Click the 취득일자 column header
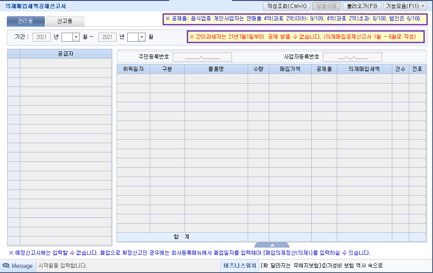433x273 pixels. click(134, 69)
